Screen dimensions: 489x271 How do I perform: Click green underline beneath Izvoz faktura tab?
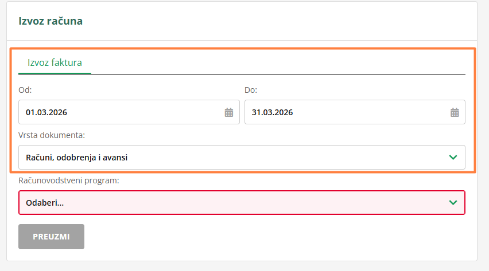pos(55,73)
